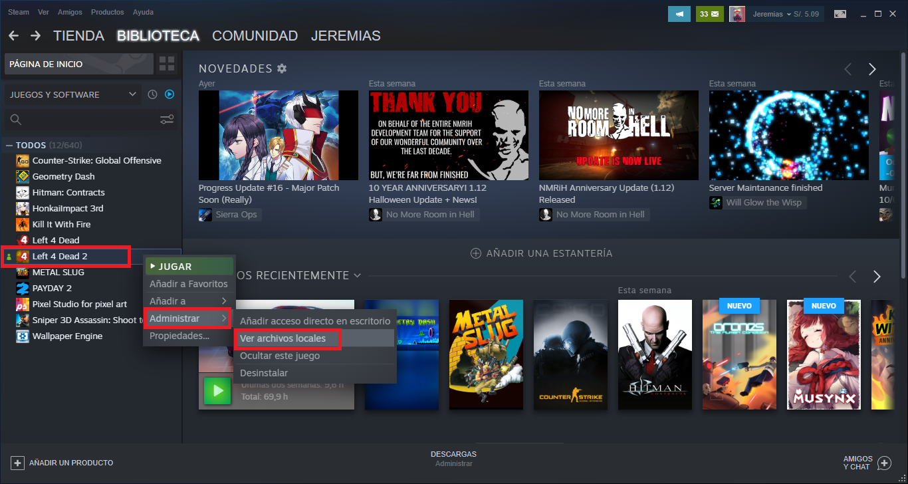Open Hitman Contracts cover thumbnail
Image resolution: width=908 pixels, height=484 pixels.
tap(655, 354)
